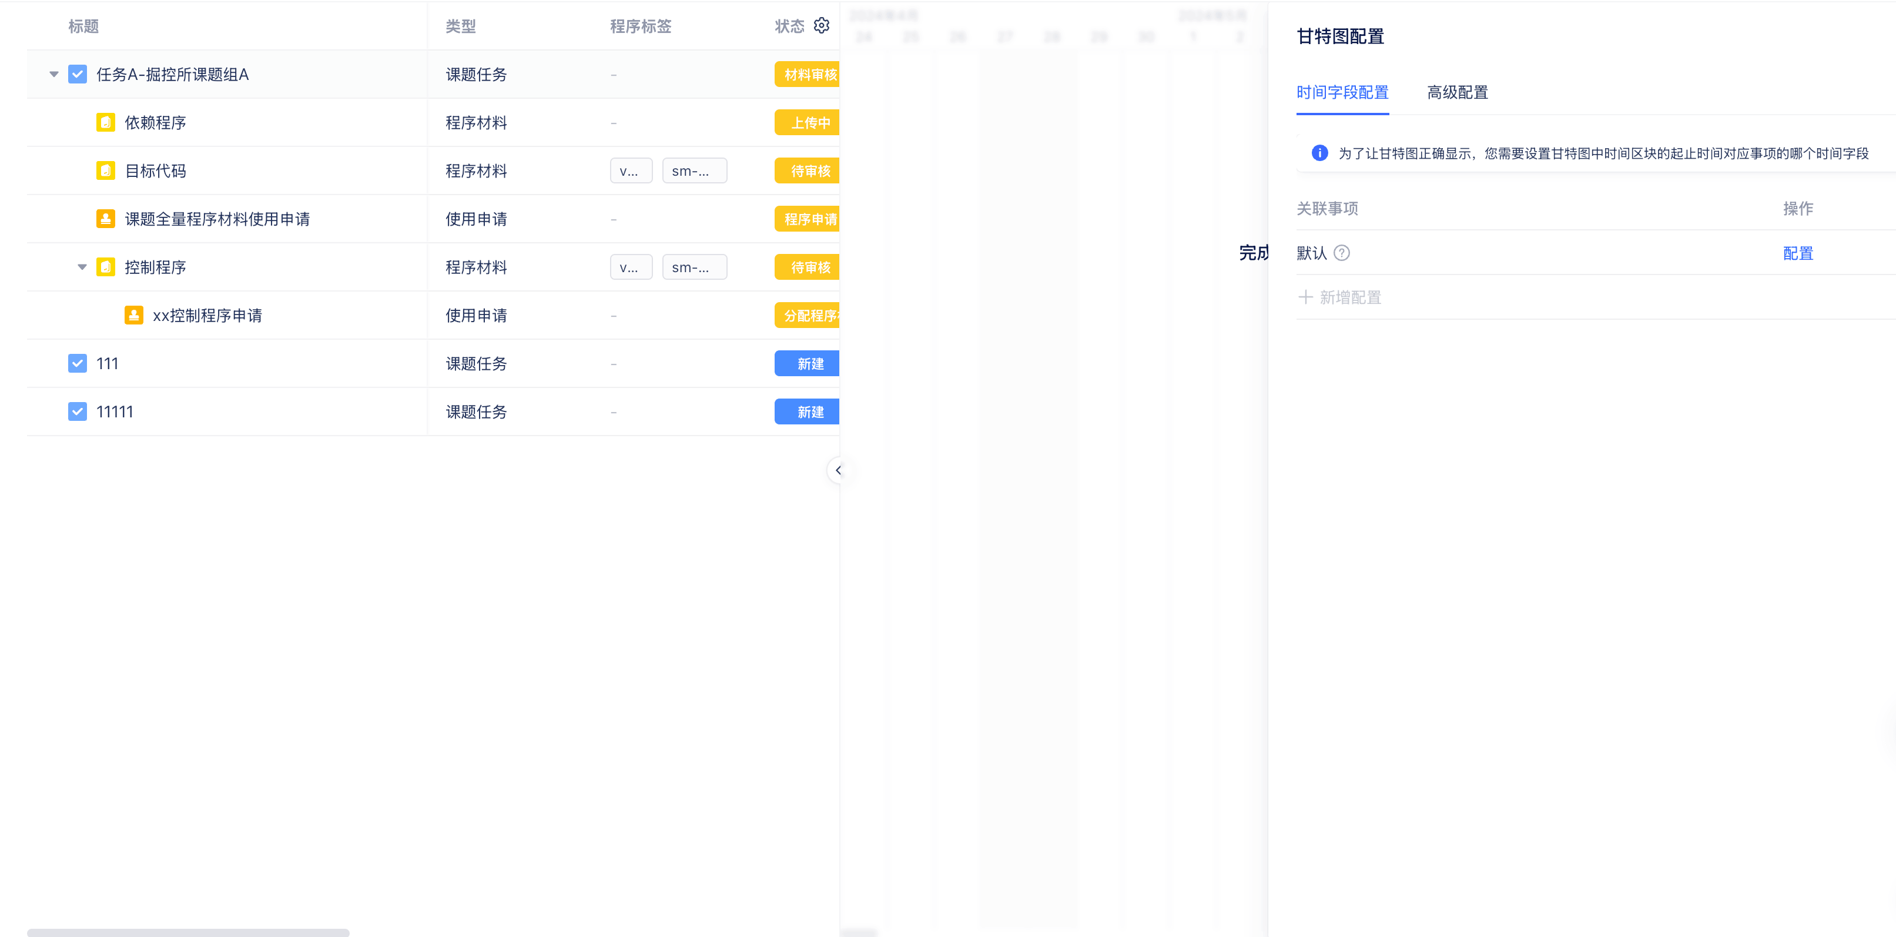
Task: Toggle the checkbox for task 111
Action: coord(77,364)
